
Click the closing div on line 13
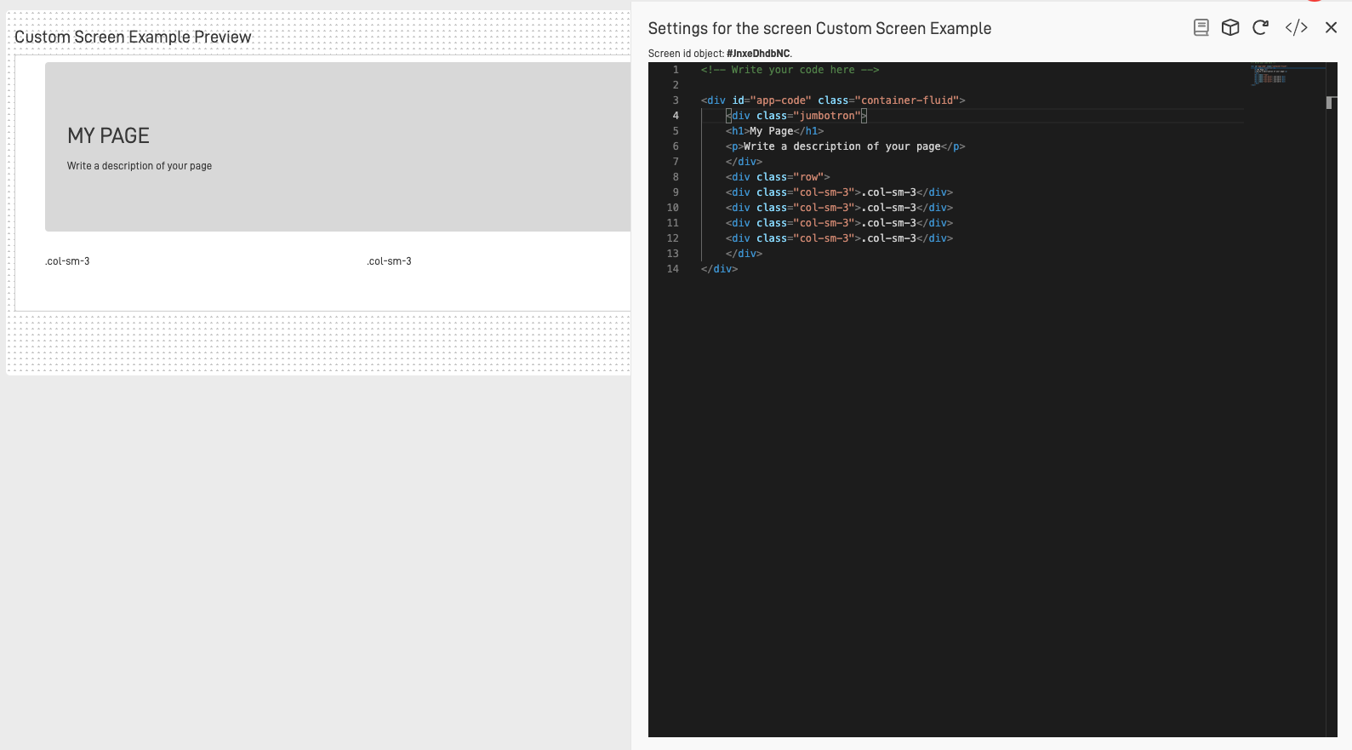pyautogui.click(x=744, y=254)
